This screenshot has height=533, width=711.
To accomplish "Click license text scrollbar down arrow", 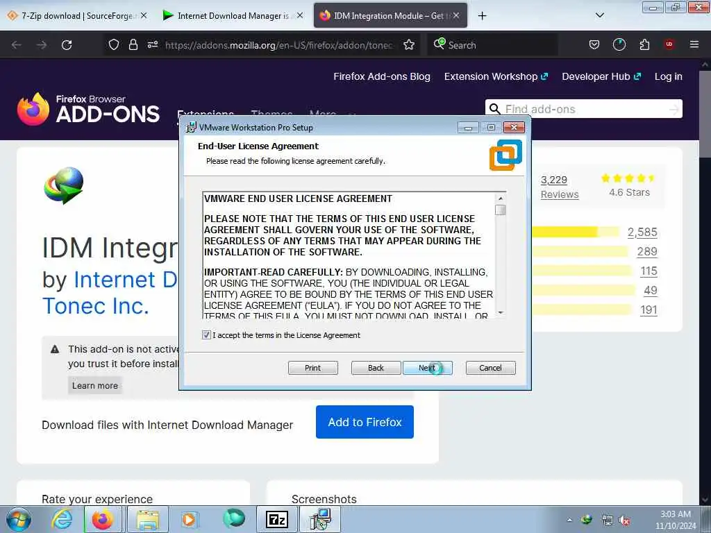I will coord(501,313).
